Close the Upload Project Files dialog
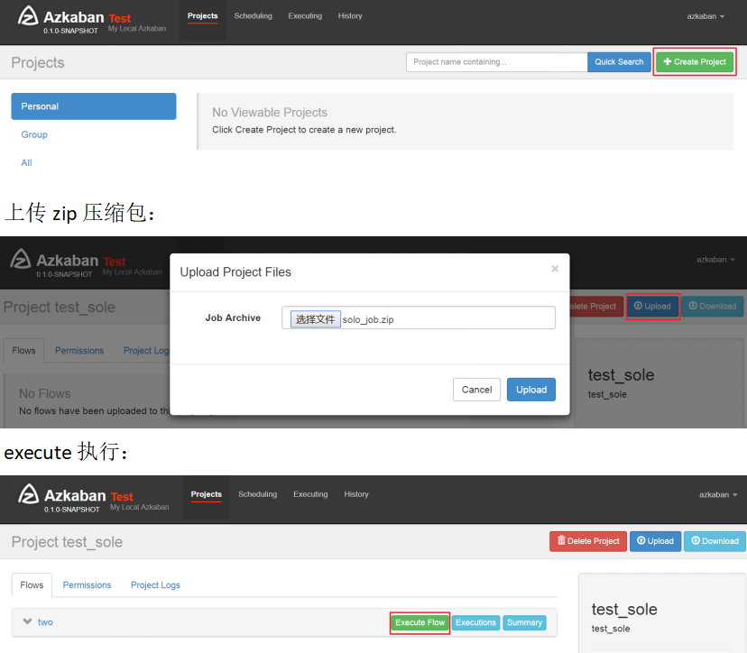This screenshot has width=747, height=653. coord(555,269)
